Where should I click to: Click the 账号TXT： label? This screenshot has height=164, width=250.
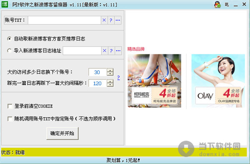coord(15,20)
